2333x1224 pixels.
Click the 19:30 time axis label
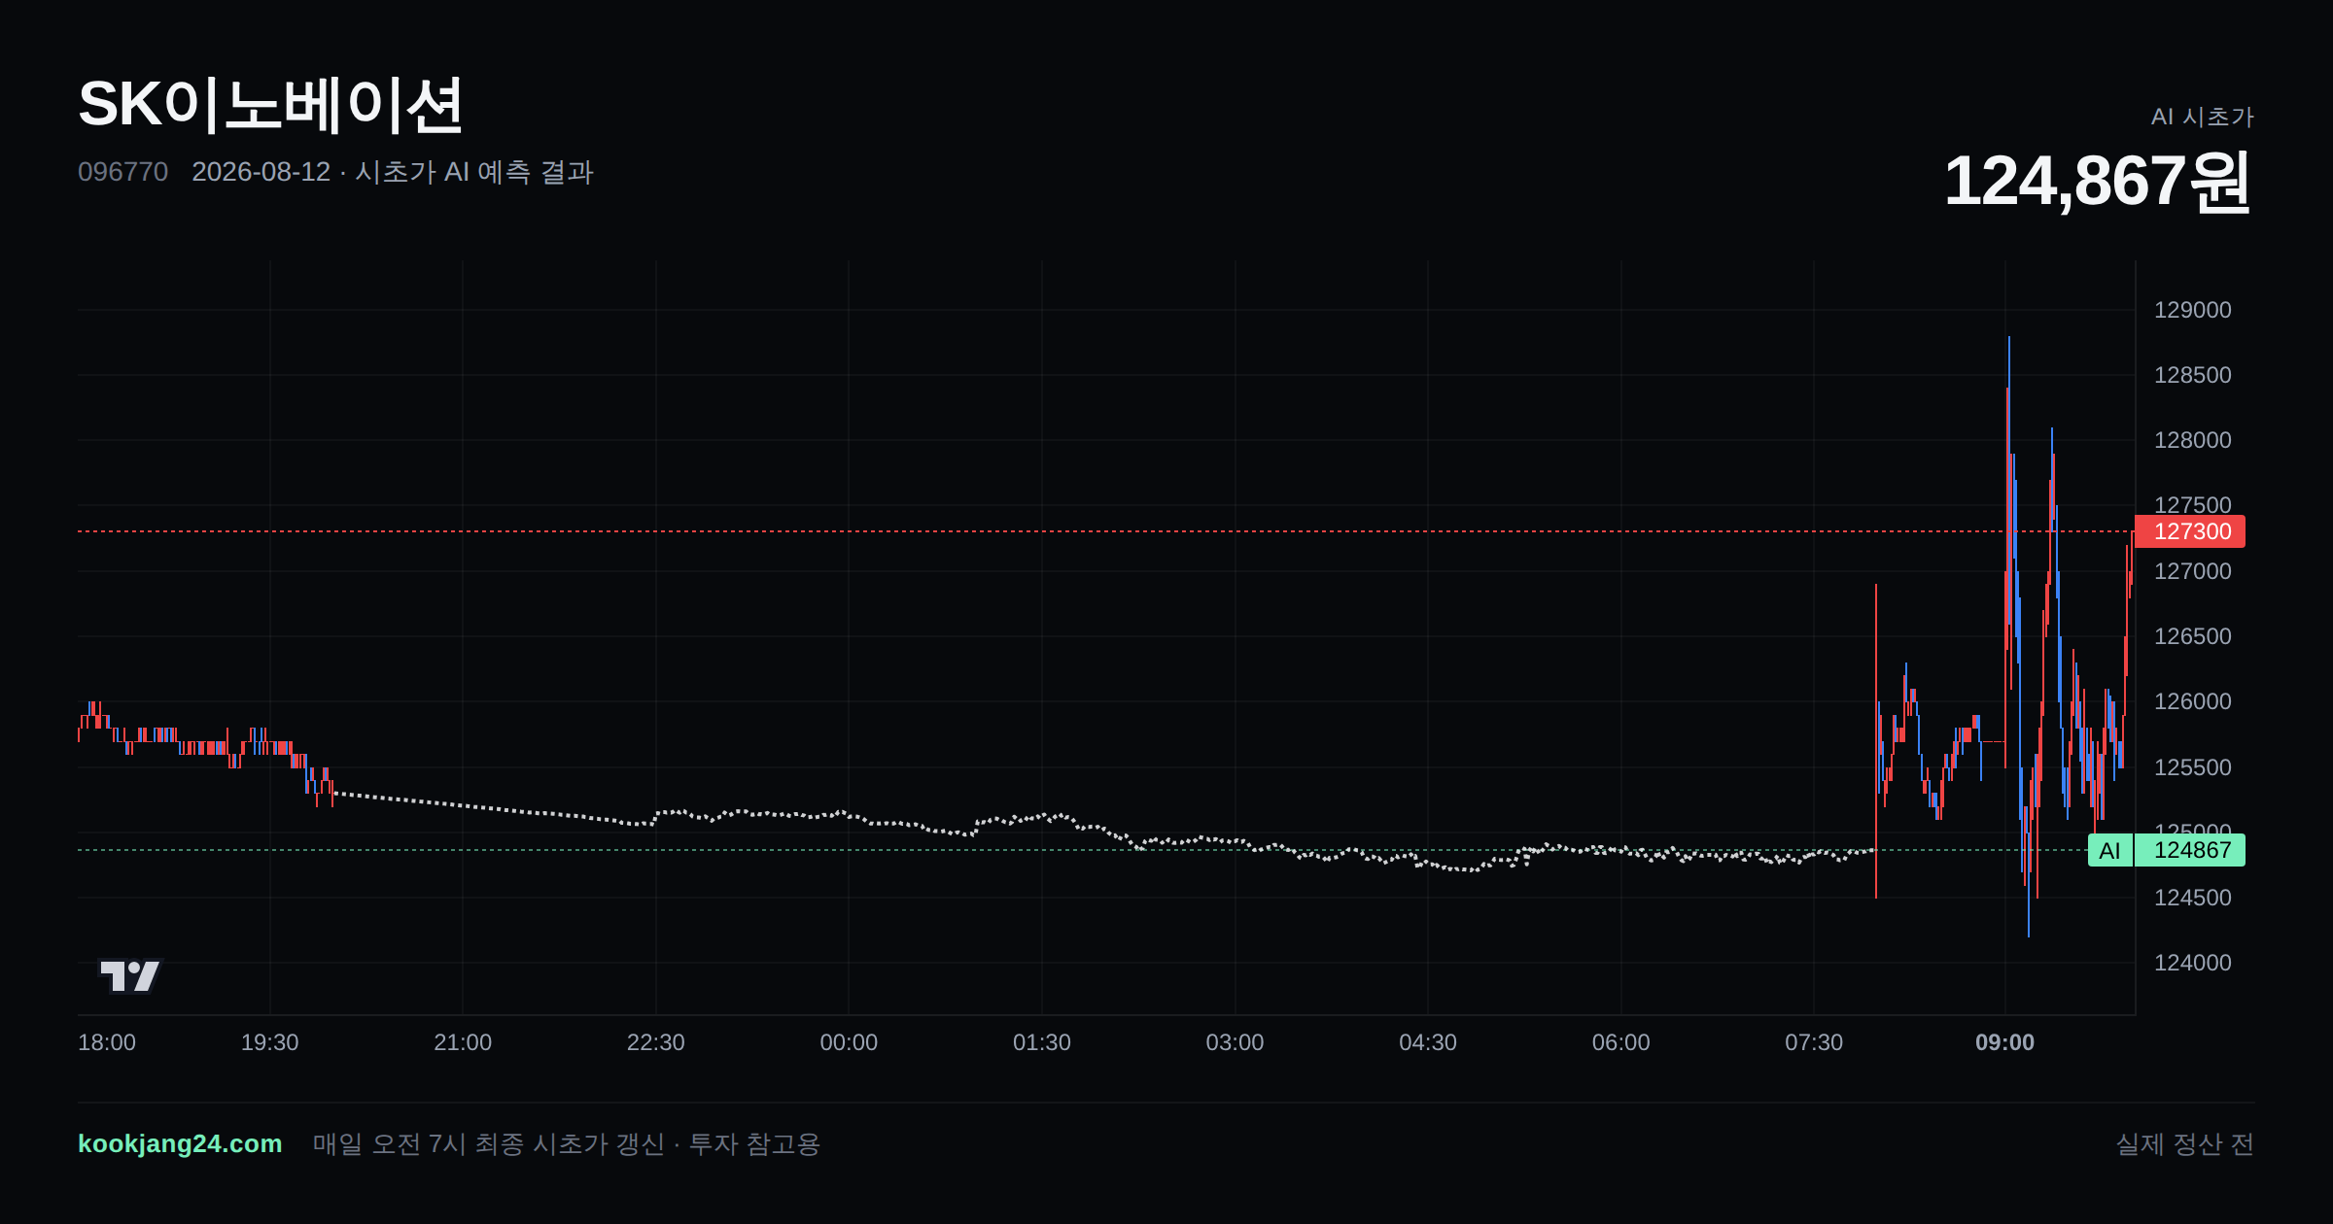coord(269,1042)
